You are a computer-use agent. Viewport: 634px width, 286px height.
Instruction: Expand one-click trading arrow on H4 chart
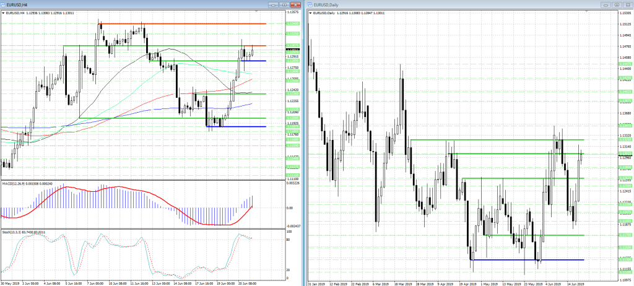pyautogui.click(x=4, y=13)
